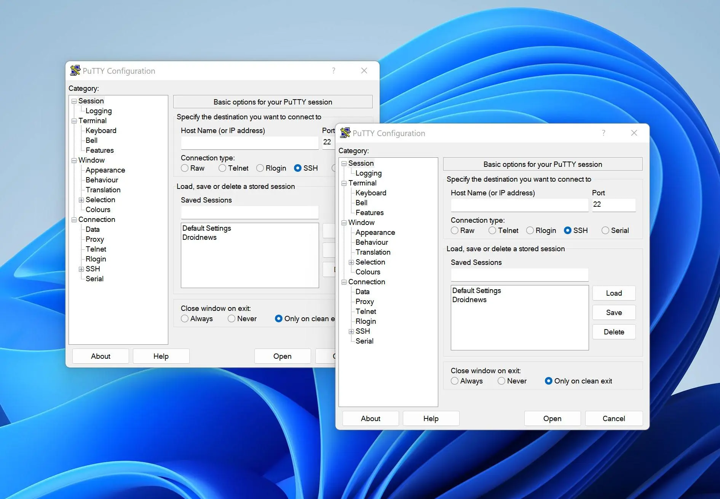
Task: Expand the SSH tree node in back window
Action: point(81,269)
